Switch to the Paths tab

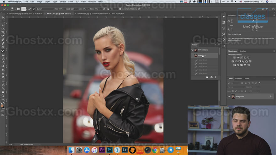click(247, 79)
